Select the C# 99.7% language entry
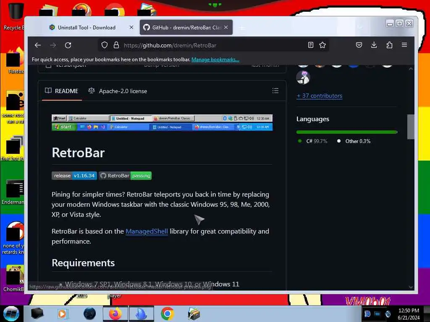The width and height of the screenshot is (430, 322). pos(312,141)
